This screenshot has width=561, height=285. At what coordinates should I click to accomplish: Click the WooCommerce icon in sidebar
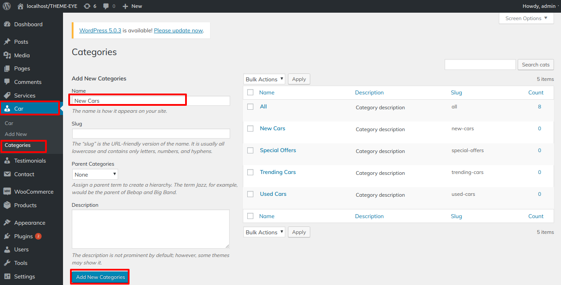(x=7, y=192)
